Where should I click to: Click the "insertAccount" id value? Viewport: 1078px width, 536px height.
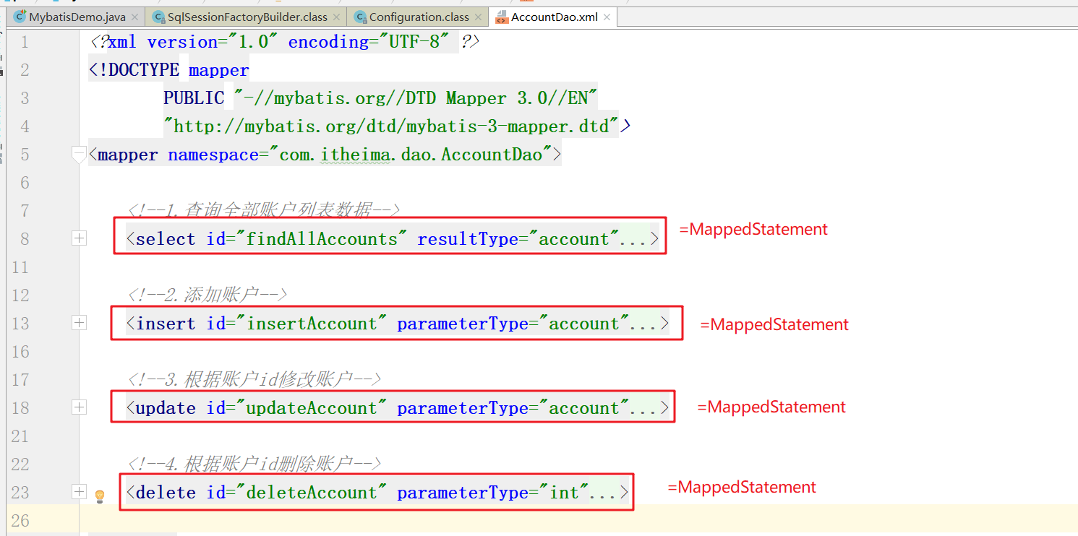click(x=312, y=324)
